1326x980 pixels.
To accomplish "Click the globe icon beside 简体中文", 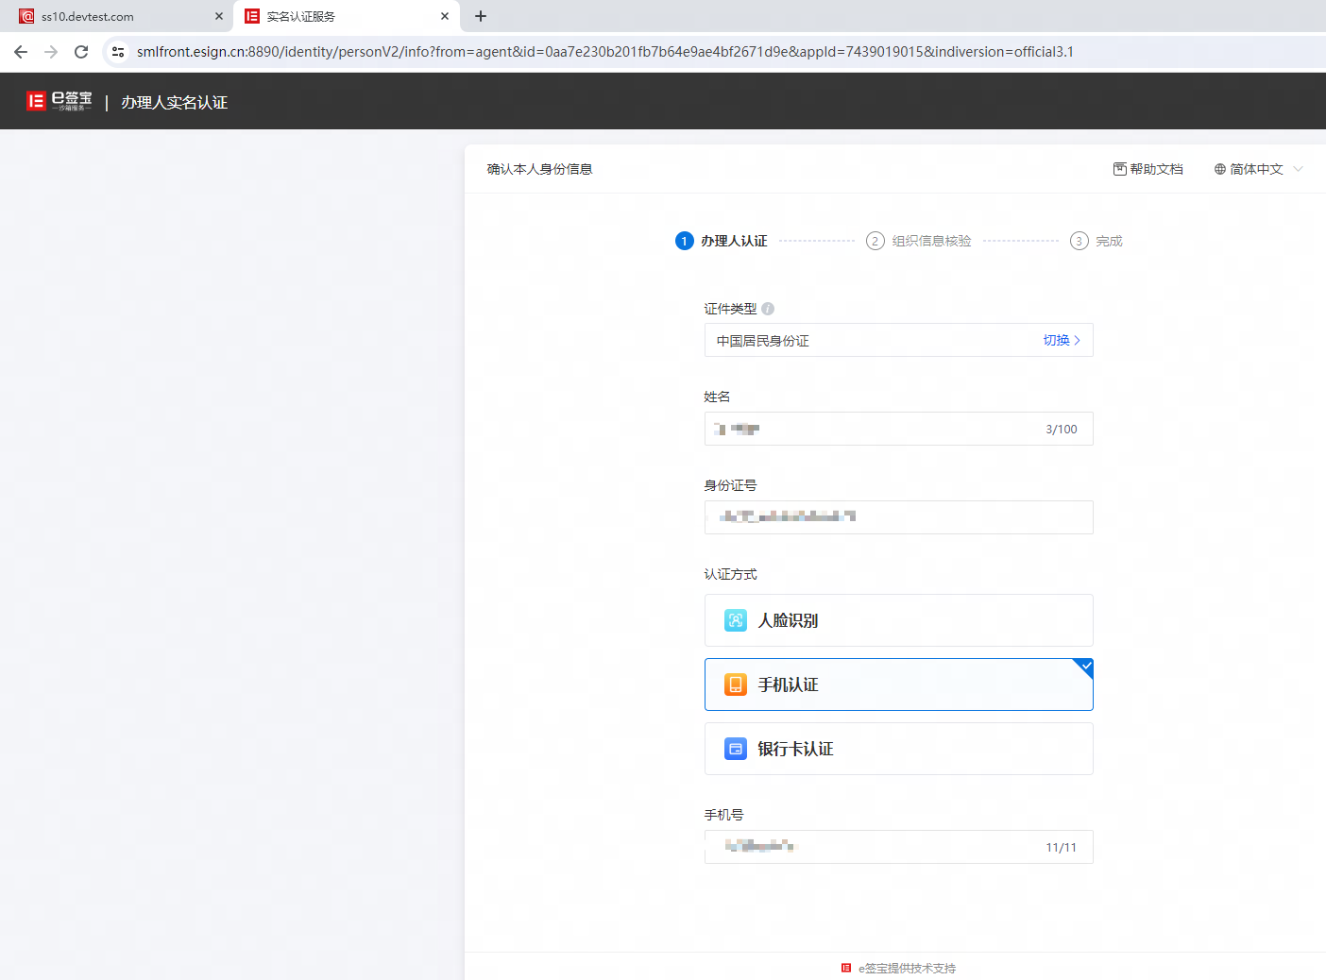I will coord(1220,169).
